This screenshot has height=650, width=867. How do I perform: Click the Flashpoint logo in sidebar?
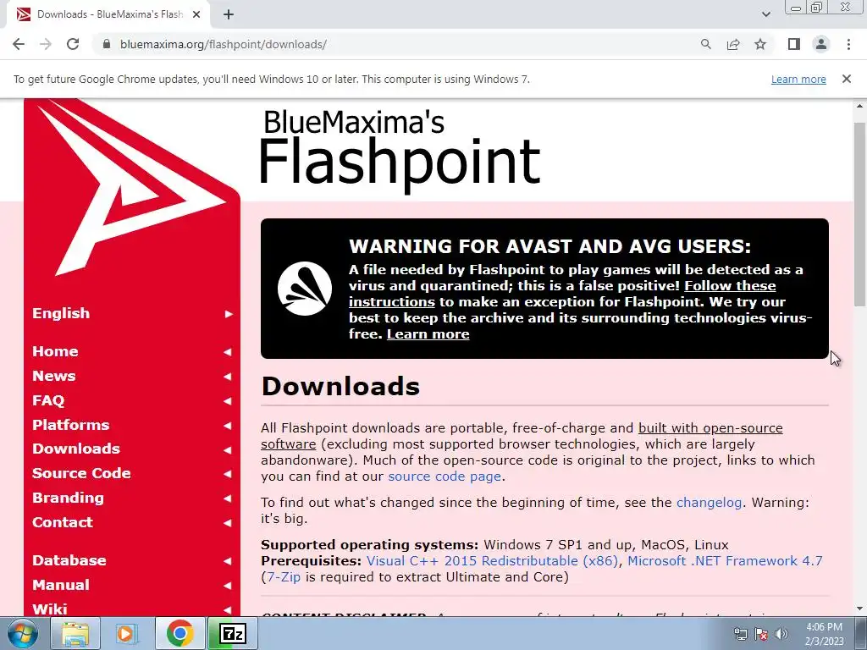(131, 187)
